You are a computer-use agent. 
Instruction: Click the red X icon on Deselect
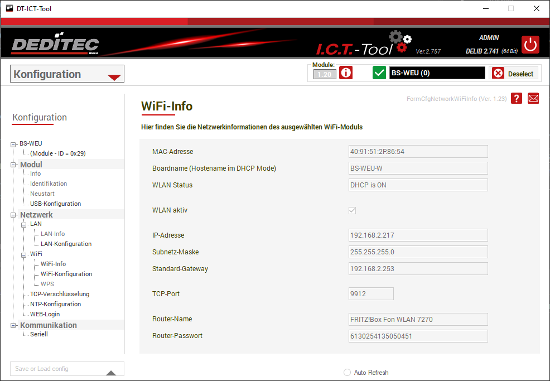[x=498, y=74]
